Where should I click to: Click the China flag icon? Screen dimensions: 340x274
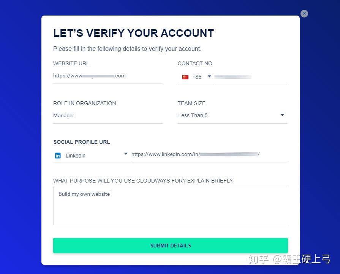(185, 77)
